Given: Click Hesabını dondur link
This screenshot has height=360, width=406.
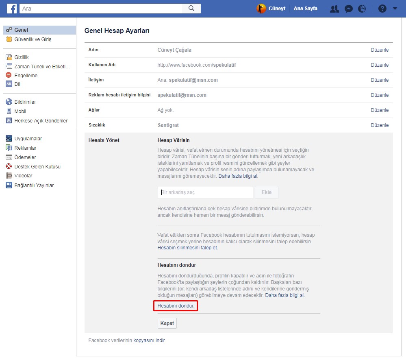Looking at the screenshot, I should click(x=176, y=305).
